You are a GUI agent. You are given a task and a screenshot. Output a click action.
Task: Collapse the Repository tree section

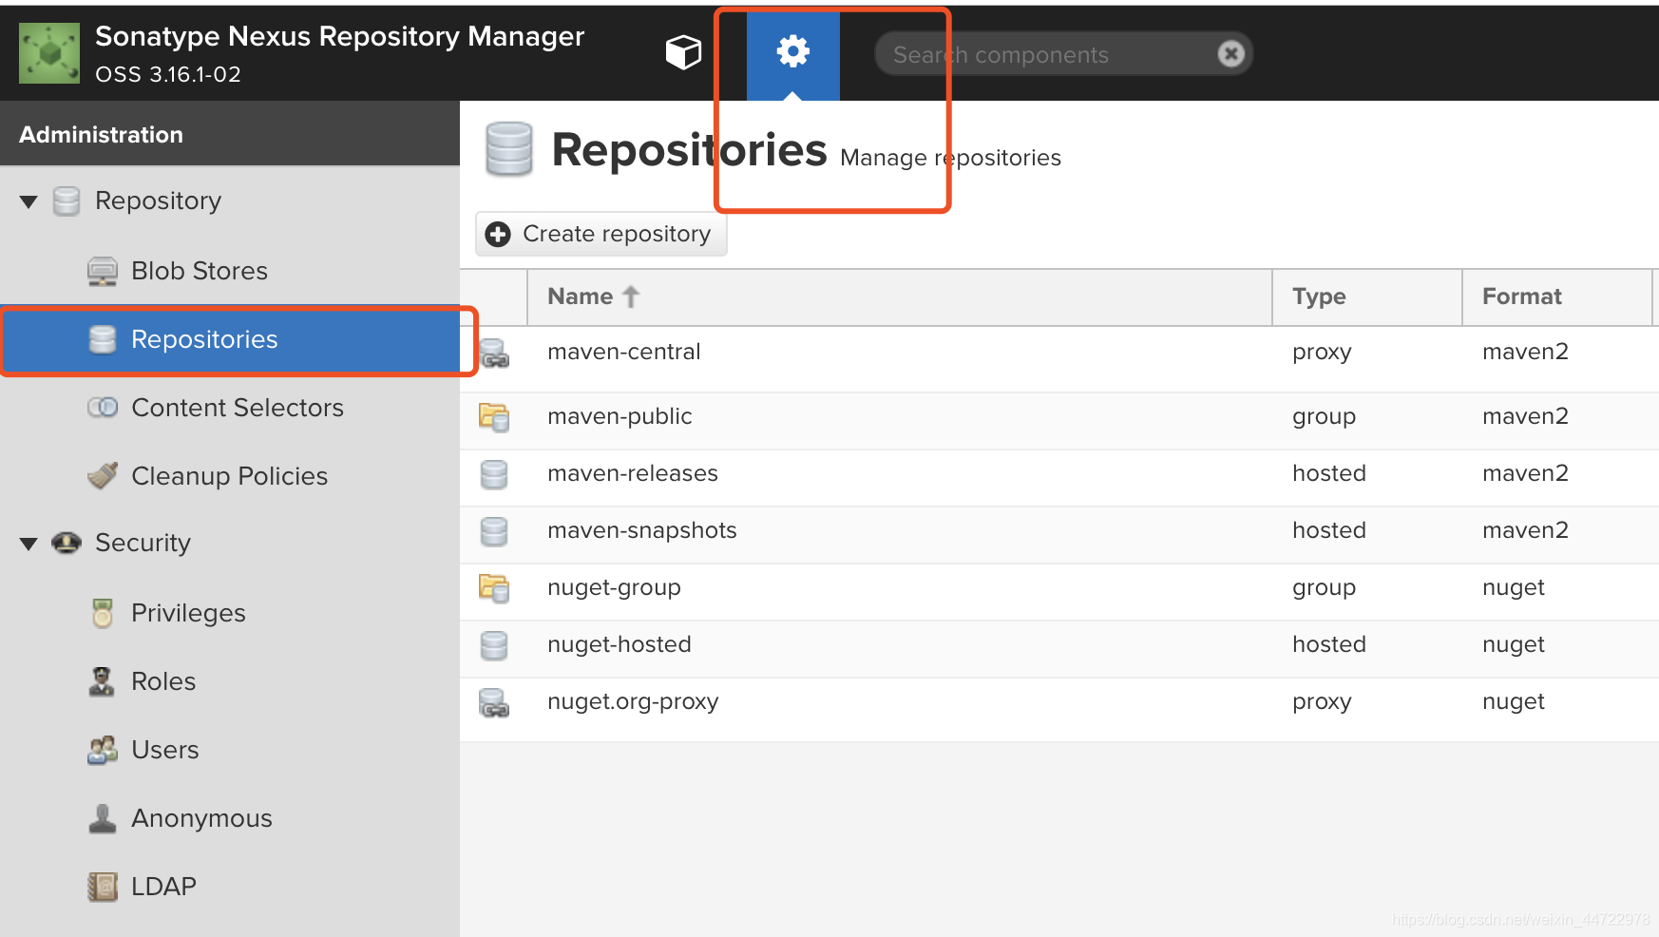[x=29, y=201]
